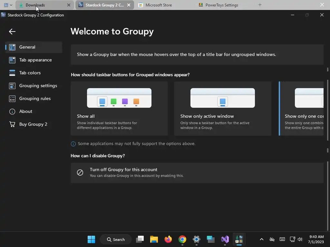Click the Grouping rules checklist icon
The height and width of the screenshot is (247, 330).
[12, 98]
